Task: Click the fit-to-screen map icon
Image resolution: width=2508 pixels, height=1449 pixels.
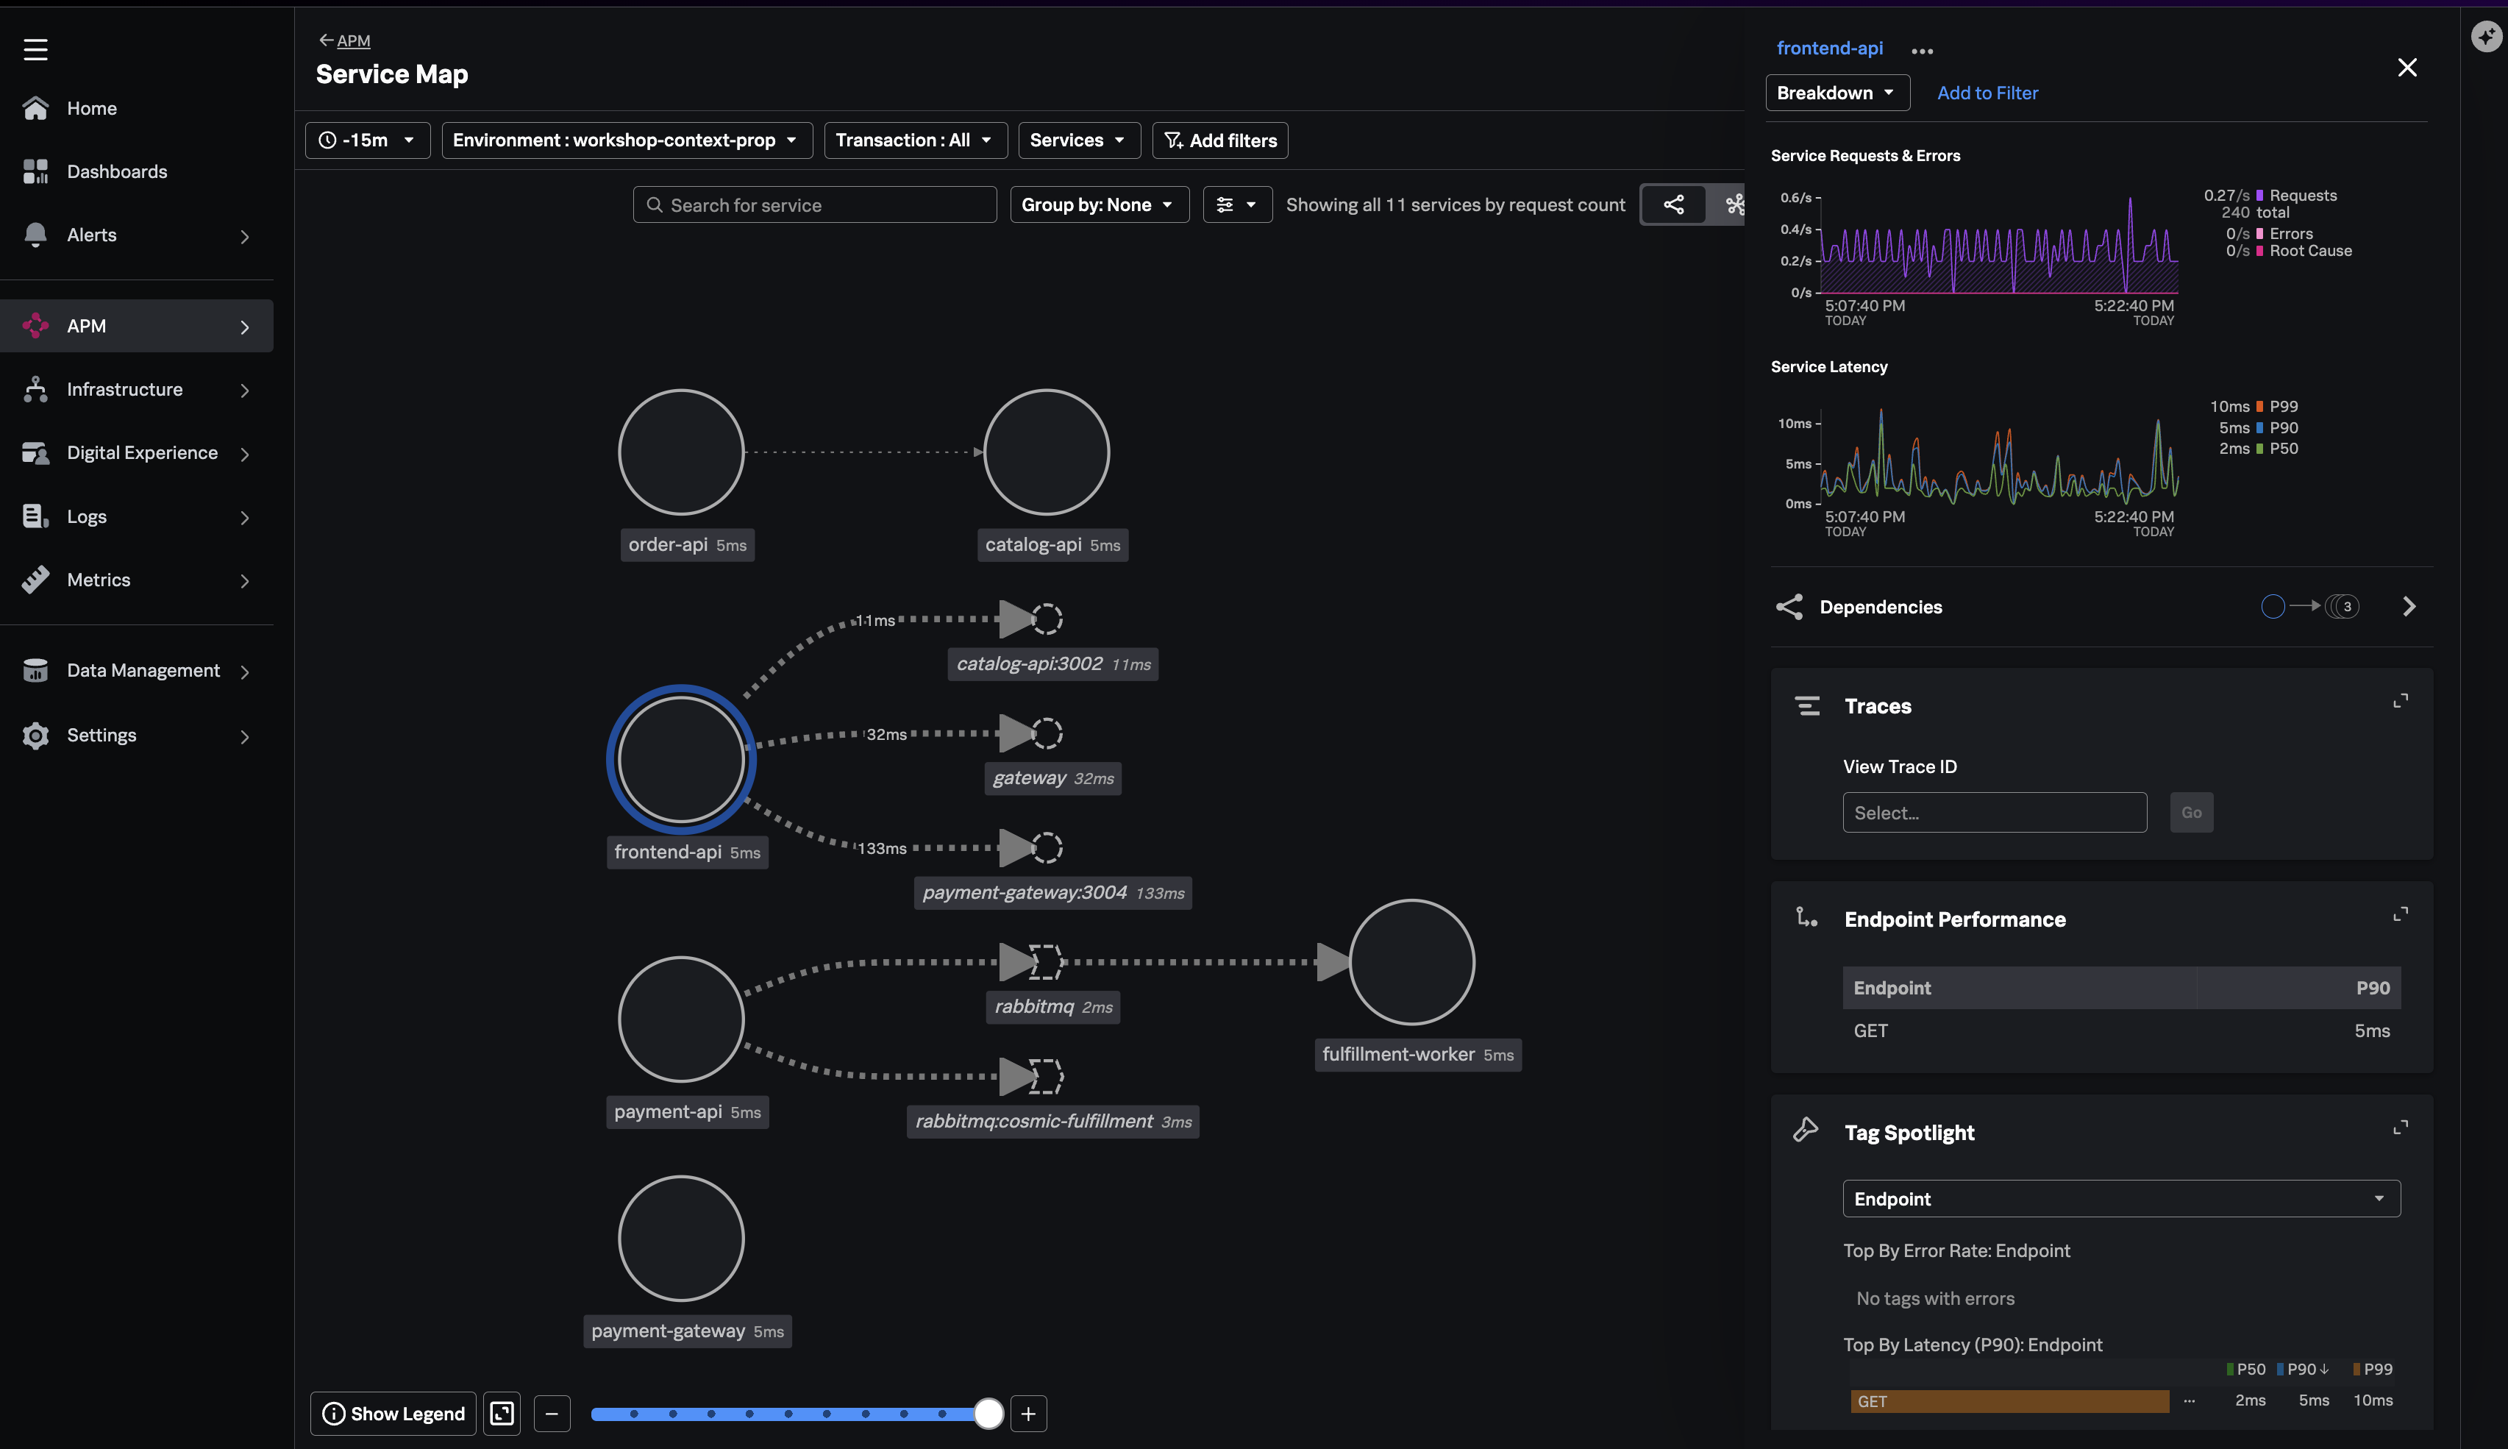Action: [x=502, y=1413]
